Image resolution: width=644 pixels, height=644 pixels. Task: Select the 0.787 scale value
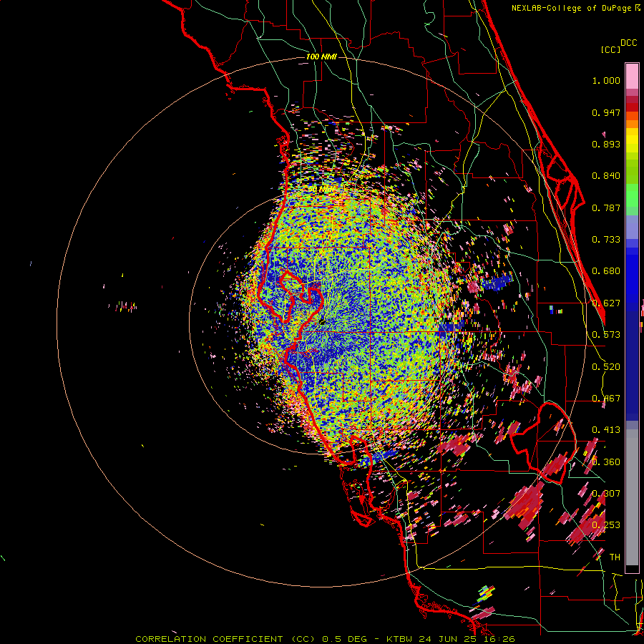click(606, 208)
